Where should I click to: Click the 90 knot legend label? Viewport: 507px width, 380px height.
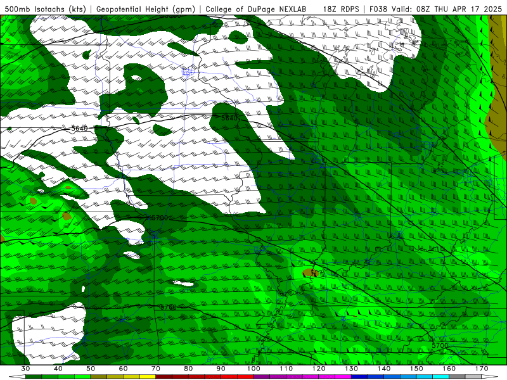[x=221, y=369]
